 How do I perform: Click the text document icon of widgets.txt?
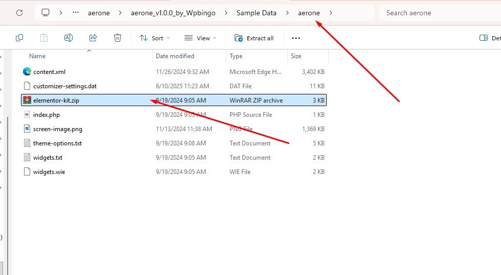click(27, 157)
